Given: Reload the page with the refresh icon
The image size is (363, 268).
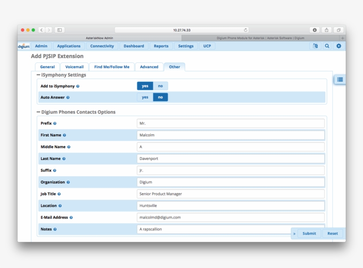Looking at the screenshot, I should point(245,30).
